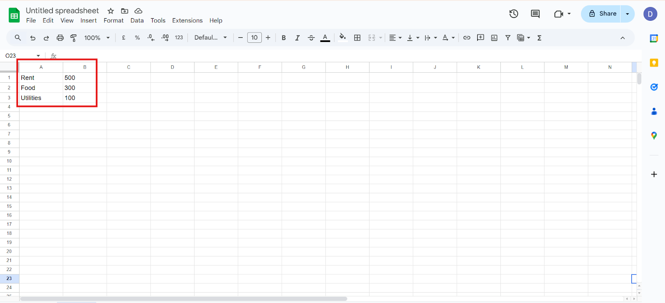Open Google Calendar in side panel

click(654, 38)
